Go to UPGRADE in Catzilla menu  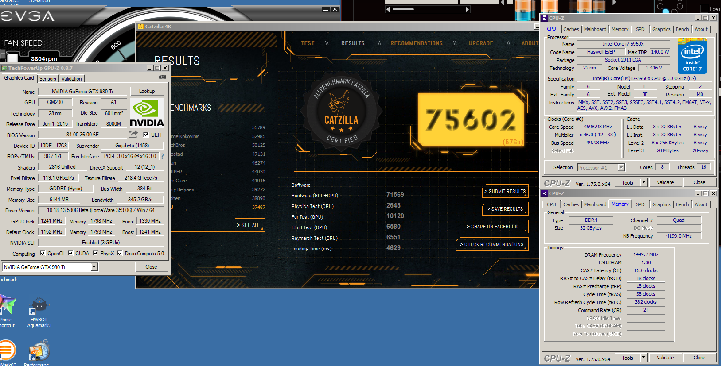pyautogui.click(x=481, y=43)
